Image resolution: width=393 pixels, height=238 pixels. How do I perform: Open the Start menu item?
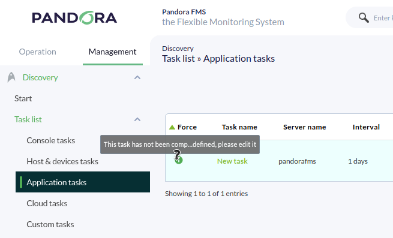point(23,98)
